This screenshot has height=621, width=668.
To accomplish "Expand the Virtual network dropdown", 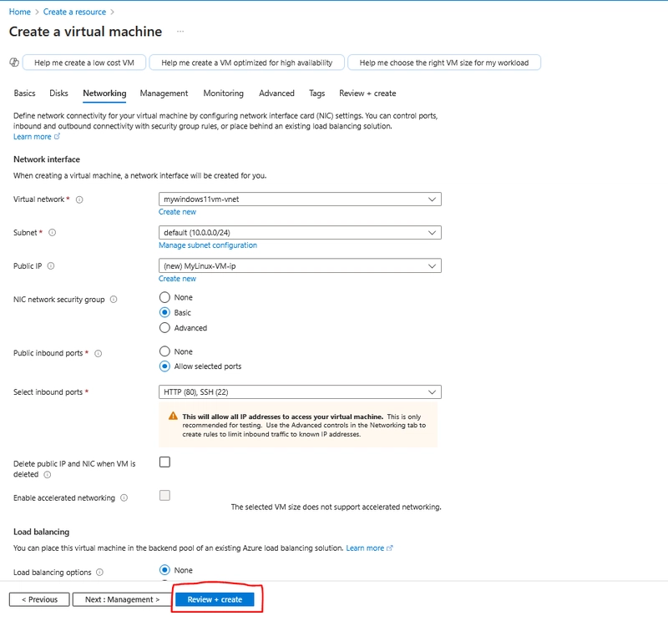I will (300, 199).
